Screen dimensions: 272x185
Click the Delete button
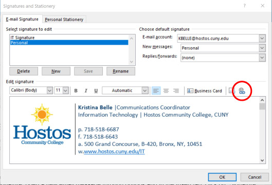click(x=24, y=71)
